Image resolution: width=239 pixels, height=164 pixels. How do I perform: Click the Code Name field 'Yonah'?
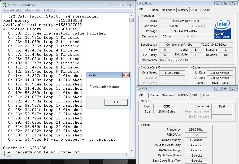(173, 26)
